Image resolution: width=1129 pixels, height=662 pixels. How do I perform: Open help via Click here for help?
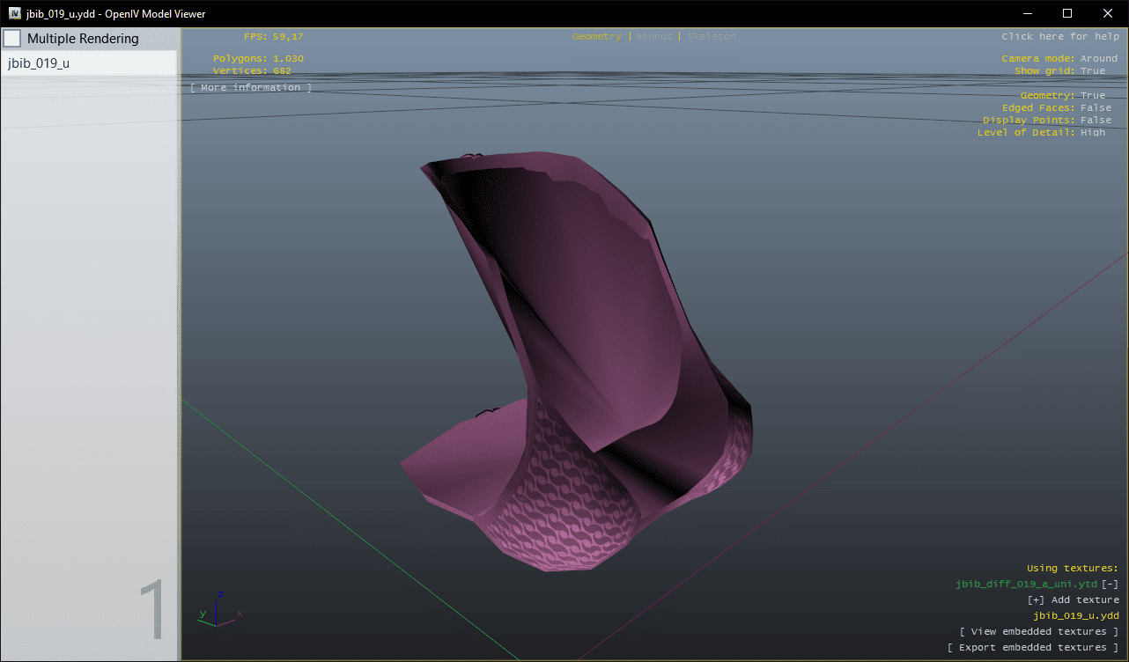tap(1059, 37)
